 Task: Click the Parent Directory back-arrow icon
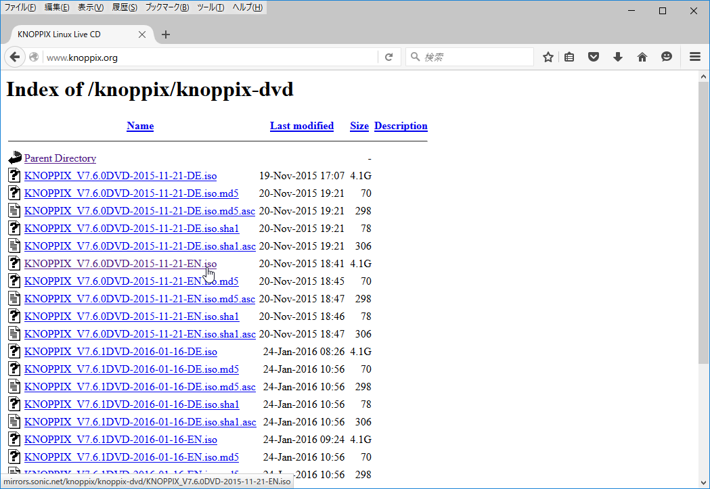14,158
